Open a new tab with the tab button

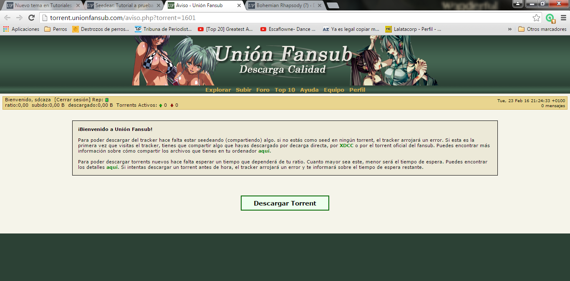[x=333, y=5]
